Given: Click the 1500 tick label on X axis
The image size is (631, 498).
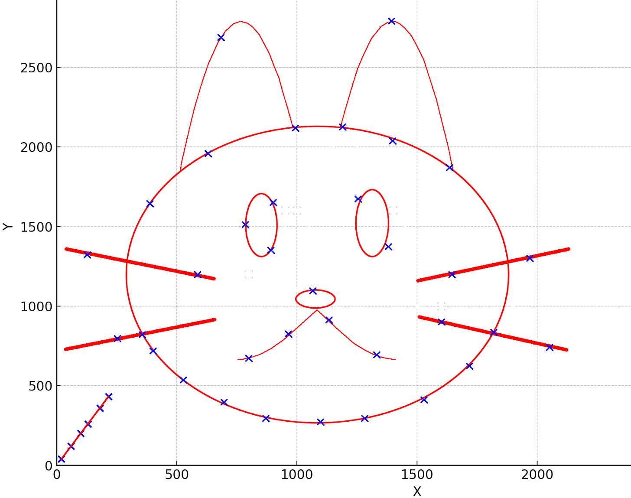Looking at the screenshot, I should click(x=417, y=475).
